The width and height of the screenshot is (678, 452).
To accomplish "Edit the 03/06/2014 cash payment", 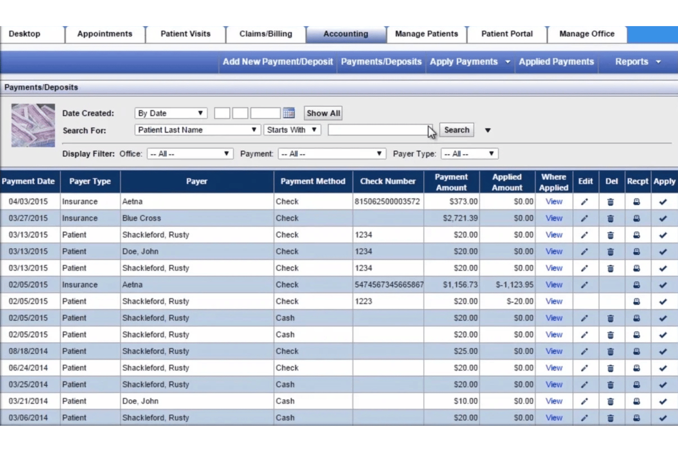I will point(585,418).
